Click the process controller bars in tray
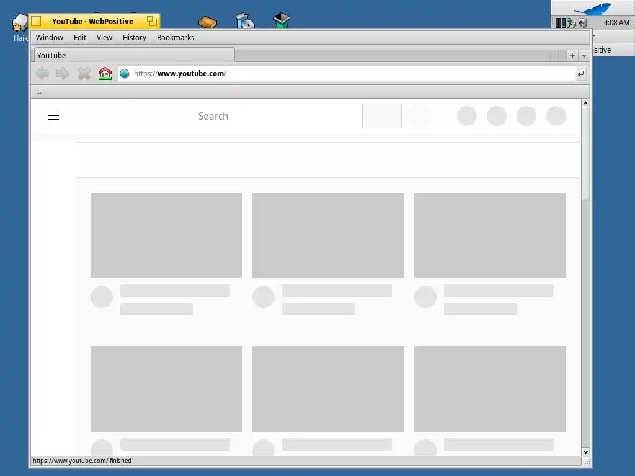Viewport: 635px width, 476px height. pos(560,23)
